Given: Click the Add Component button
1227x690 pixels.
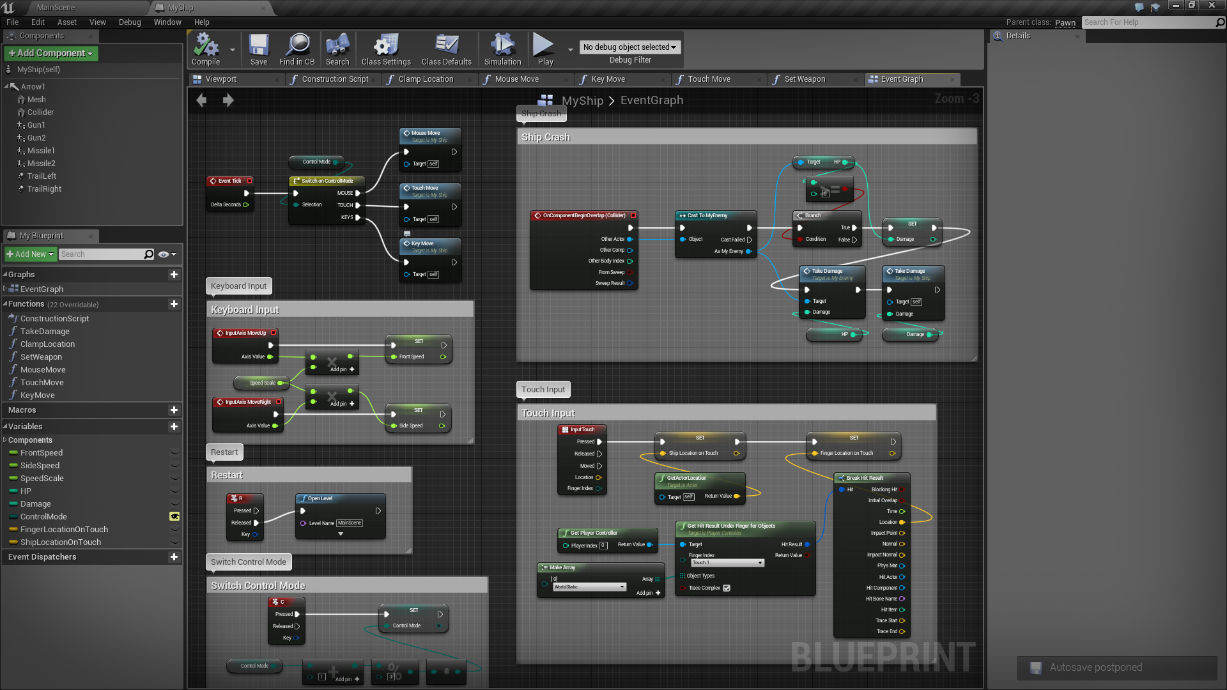Looking at the screenshot, I should (50, 53).
